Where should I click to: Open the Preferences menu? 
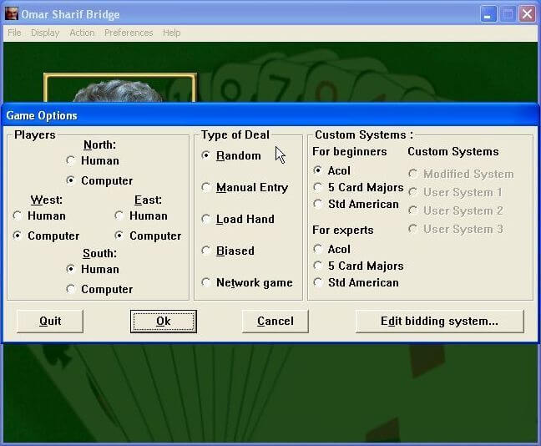(129, 33)
